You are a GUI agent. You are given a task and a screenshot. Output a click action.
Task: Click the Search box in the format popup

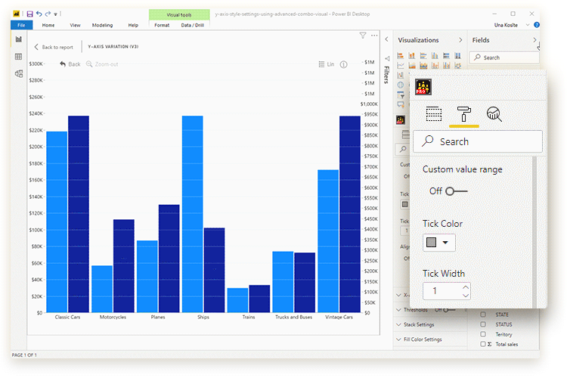tap(478, 141)
